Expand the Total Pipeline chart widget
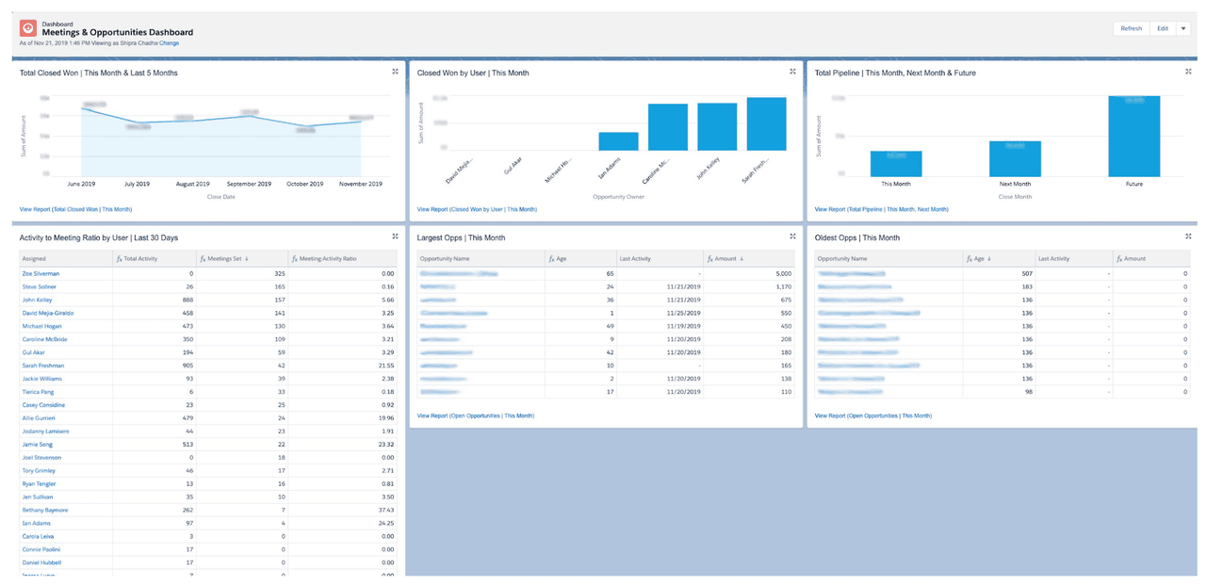The width and height of the screenshot is (1206, 586). click(1189, 71)
